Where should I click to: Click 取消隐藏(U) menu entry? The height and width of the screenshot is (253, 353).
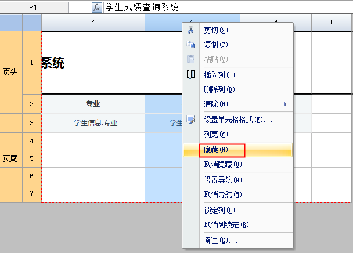(x=237, y=165)
